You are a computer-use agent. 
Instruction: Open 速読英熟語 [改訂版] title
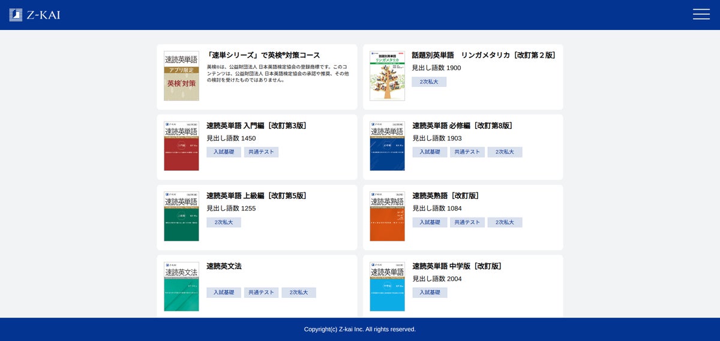[x=446, y=196]
